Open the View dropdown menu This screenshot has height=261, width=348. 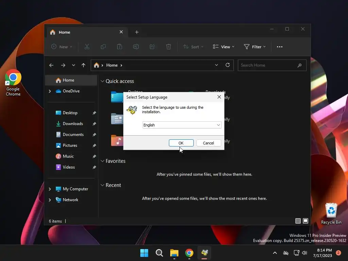pyautogui.click(x=224, y=47)
